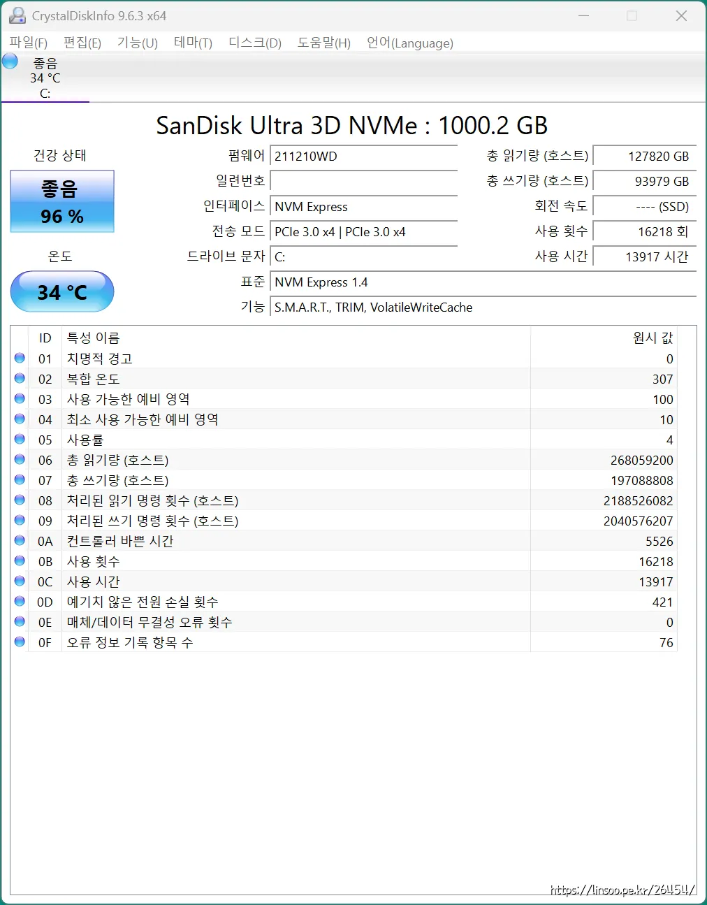Click the CrystalDiskInfo app icon in title bar
The width and height of the screenshot is (707, 905).
[17, 15]
